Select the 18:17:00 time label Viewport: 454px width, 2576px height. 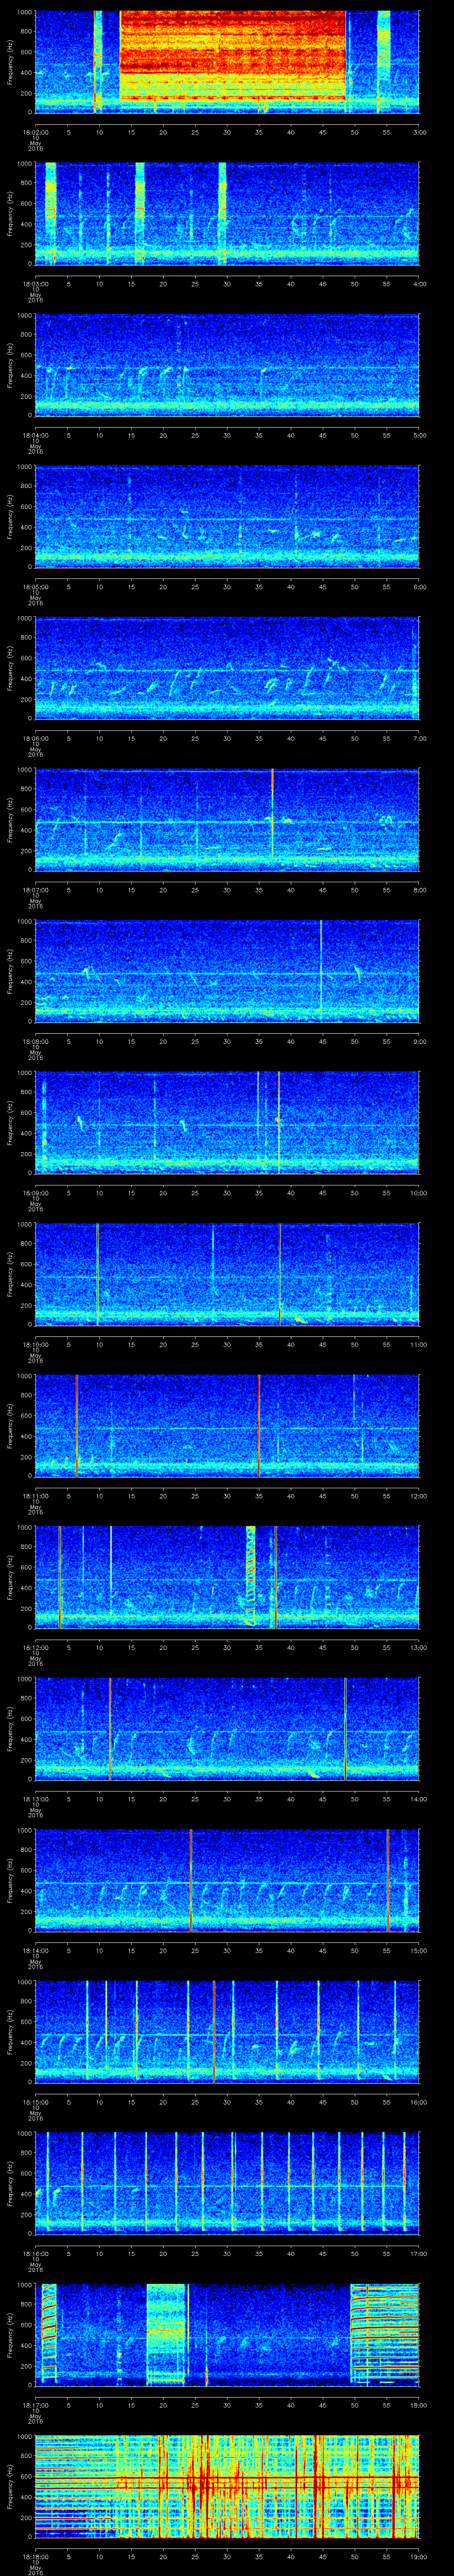[35, 2405]
